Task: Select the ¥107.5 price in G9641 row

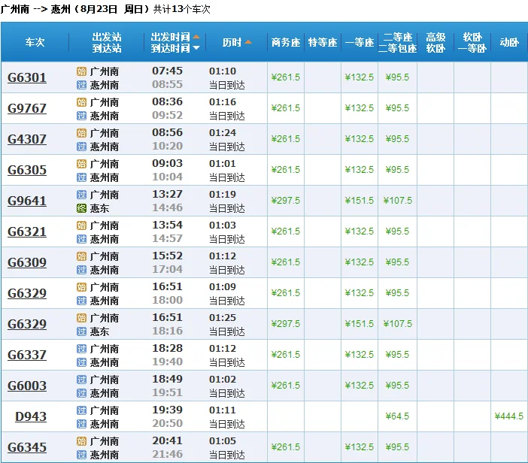Action: 397,201
